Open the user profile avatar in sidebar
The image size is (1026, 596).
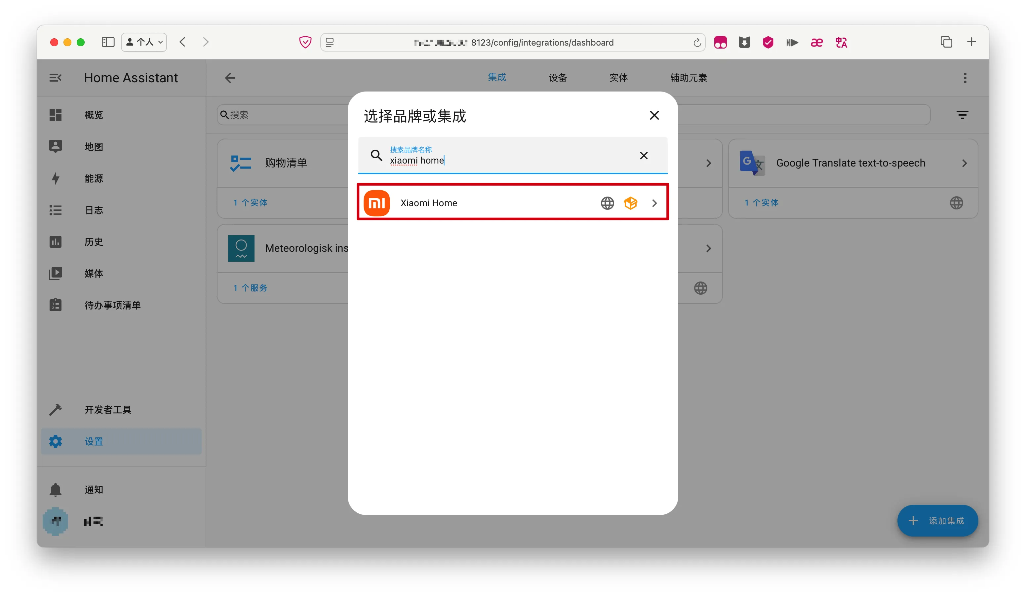tap(56, 522)
